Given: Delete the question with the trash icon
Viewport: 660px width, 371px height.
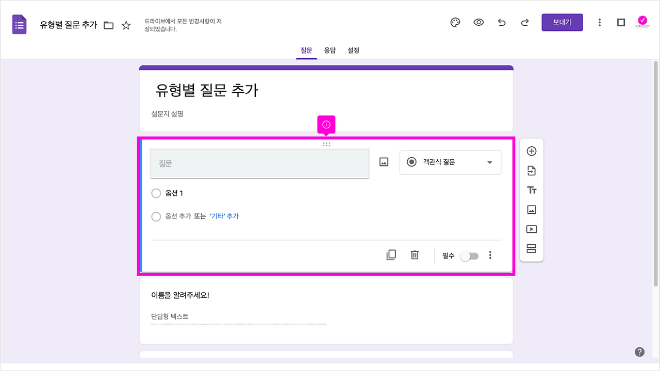Looking at the screenshot, I should 415,255.
